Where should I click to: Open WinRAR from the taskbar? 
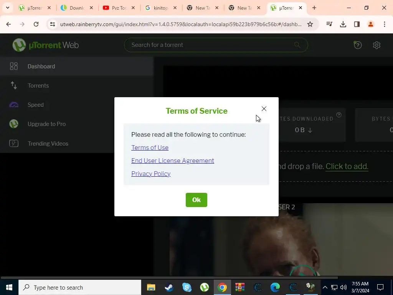pyautogui.click(x=239, y=287)
